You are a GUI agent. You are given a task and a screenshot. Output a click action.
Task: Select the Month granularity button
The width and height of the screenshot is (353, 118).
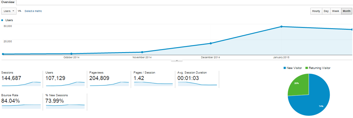tap(347, 11)
